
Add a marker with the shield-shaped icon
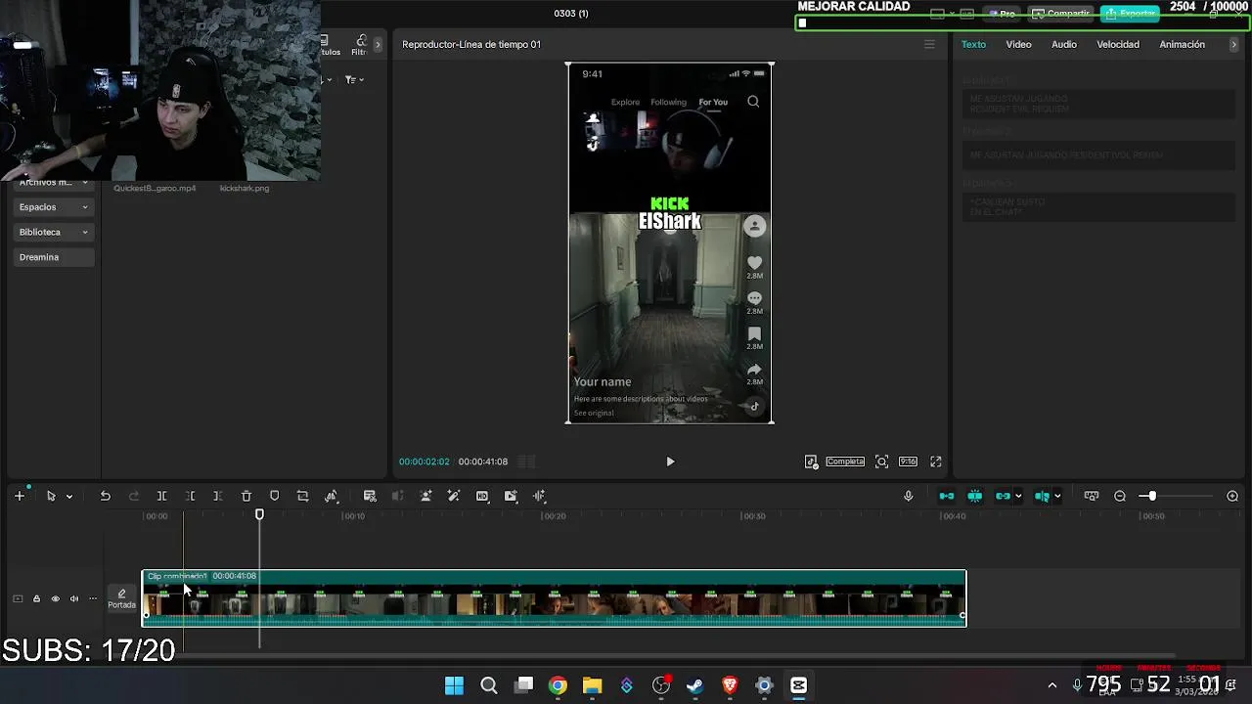click(x=274, y=496)
